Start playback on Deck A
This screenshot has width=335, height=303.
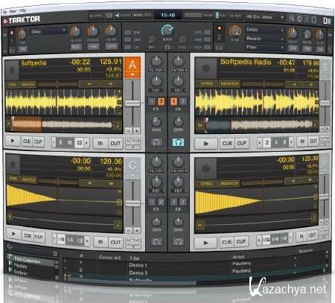click(x=13, y=141)
